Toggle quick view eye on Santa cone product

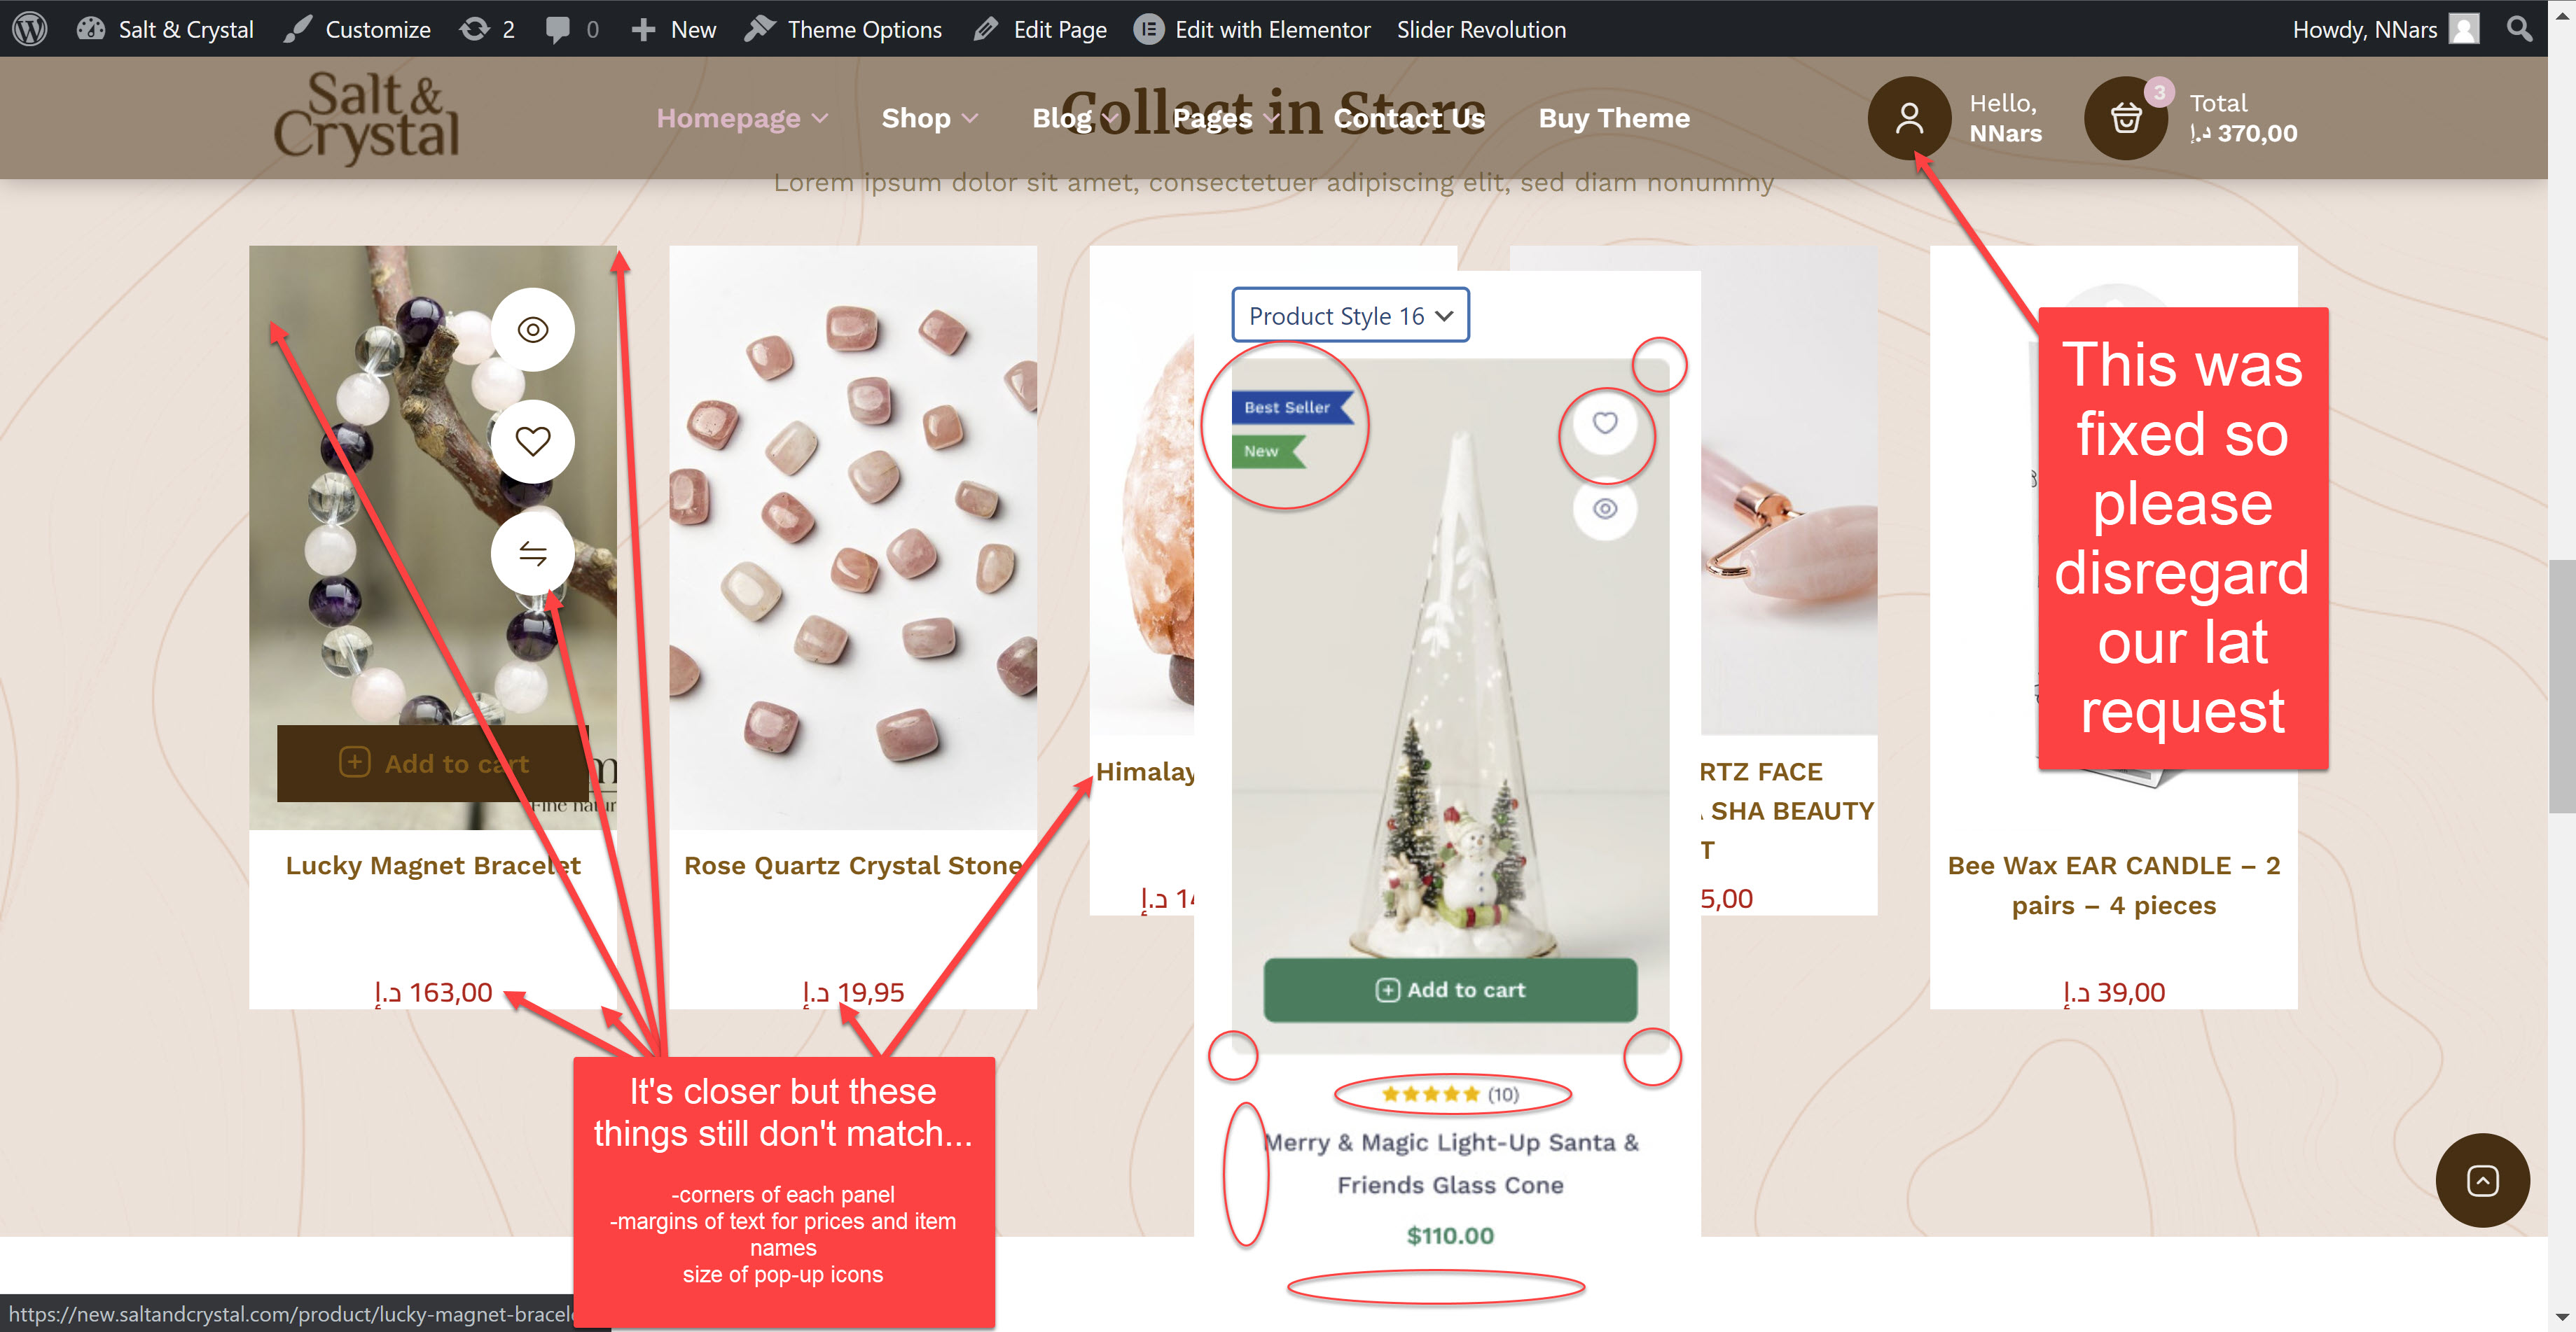click(x=1605, y=509)
